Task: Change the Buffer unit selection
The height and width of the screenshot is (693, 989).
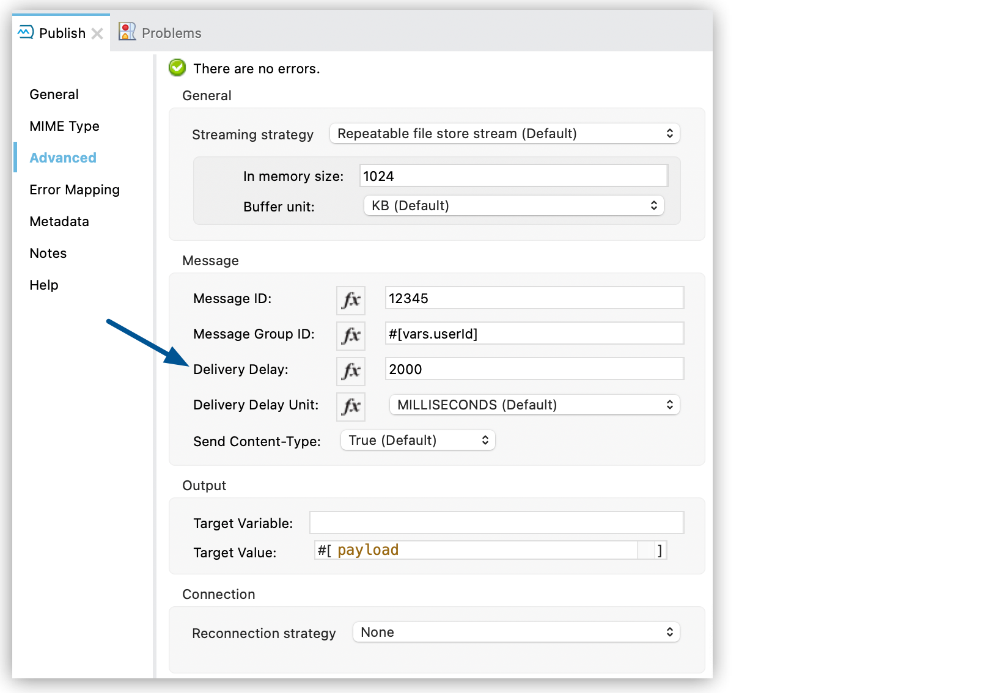Action: point(513,205)
